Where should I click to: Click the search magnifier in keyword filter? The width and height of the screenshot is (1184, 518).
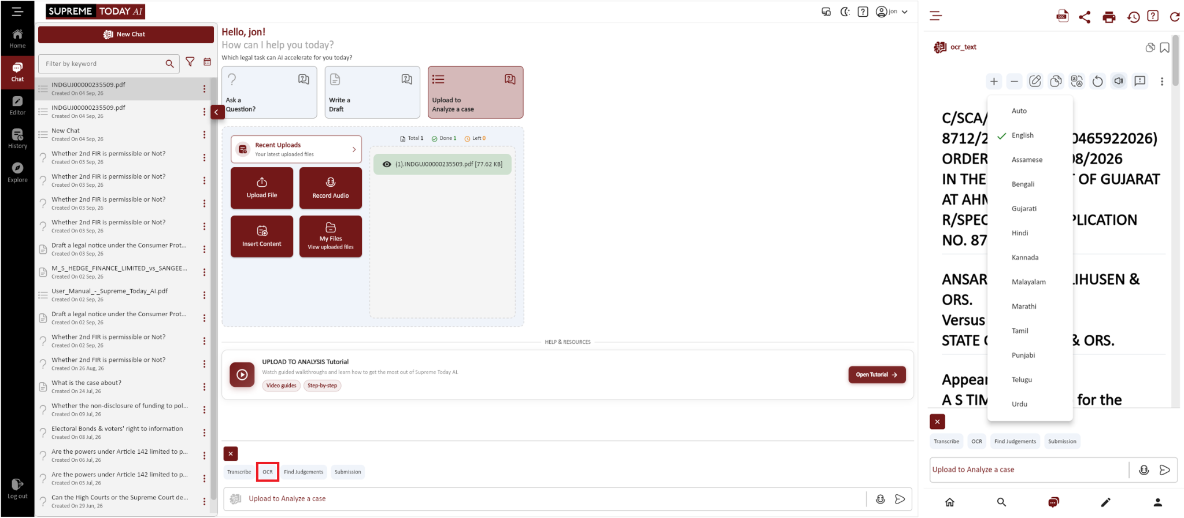169,64
